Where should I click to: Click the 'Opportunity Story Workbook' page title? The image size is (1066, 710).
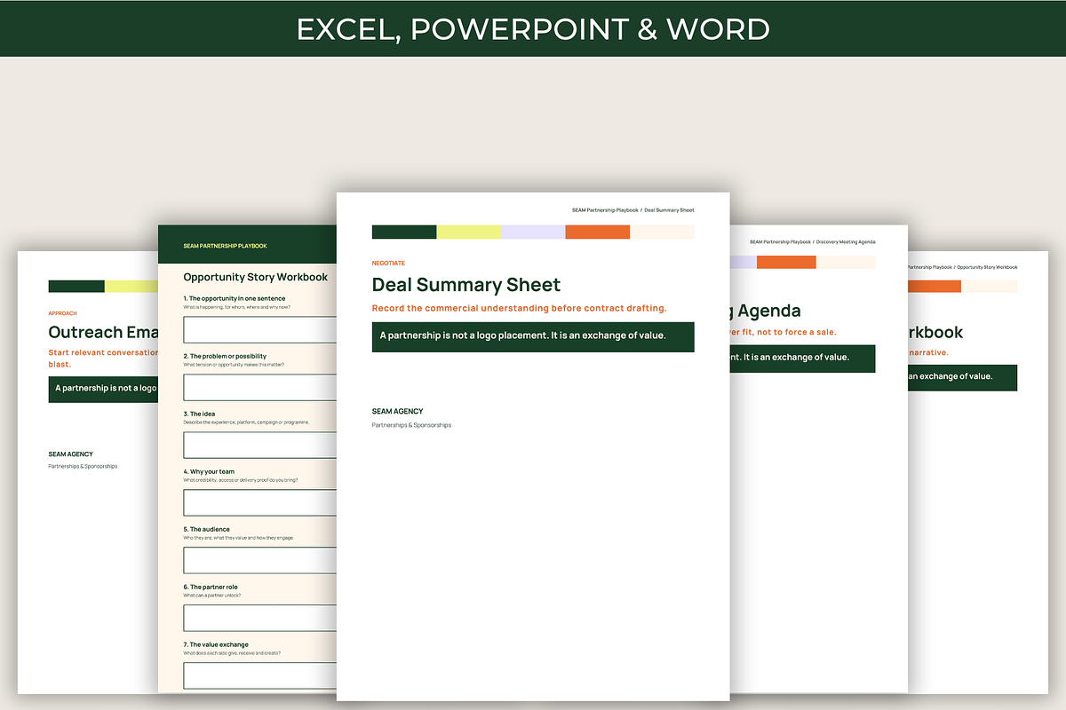(256, 277)
